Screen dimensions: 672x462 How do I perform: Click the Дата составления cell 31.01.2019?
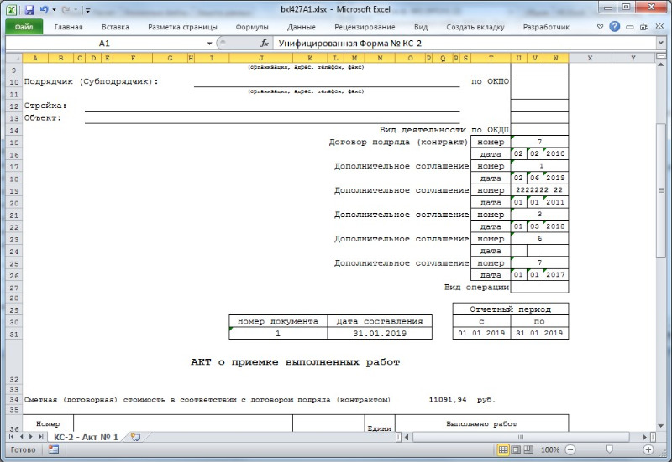(380, 334)
